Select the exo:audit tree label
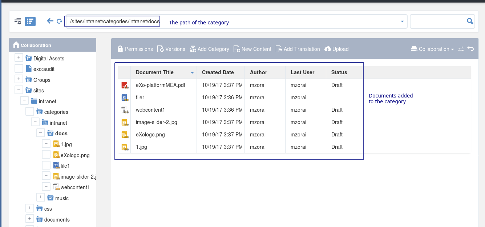 pyautogui.click(x=44, y=69)
